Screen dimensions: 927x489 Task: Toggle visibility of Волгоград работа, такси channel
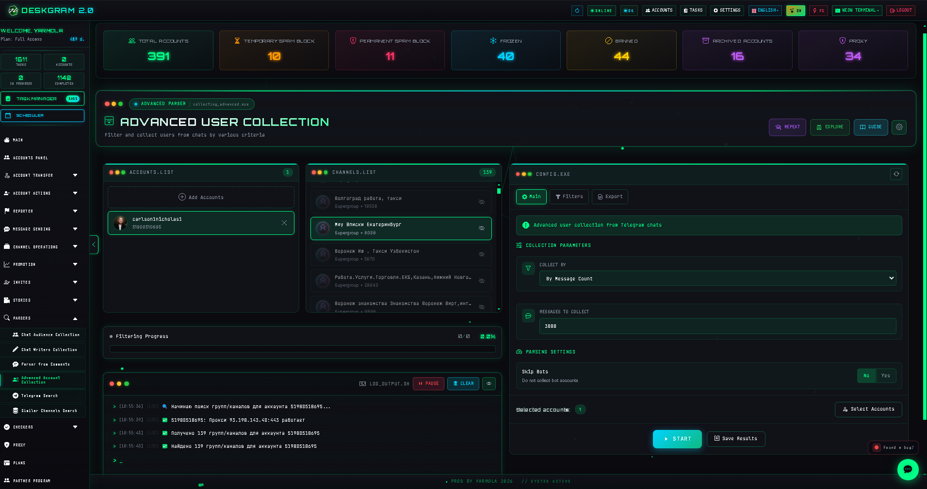(482, 202)
